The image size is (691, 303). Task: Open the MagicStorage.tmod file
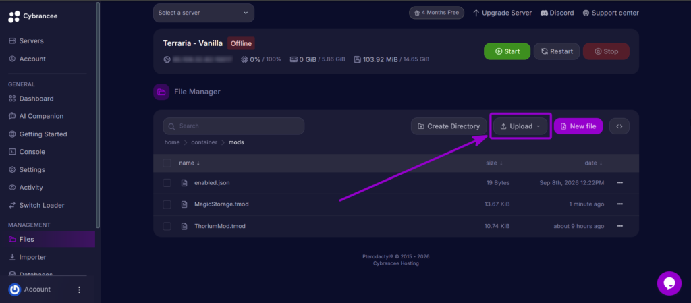pyautogui.click(x=221, y=204)
